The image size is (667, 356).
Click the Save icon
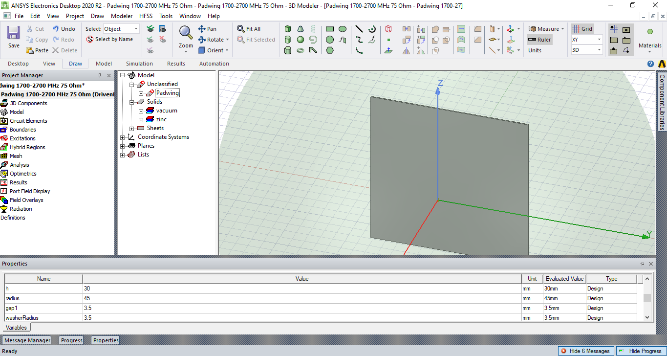tap(14, 37)
